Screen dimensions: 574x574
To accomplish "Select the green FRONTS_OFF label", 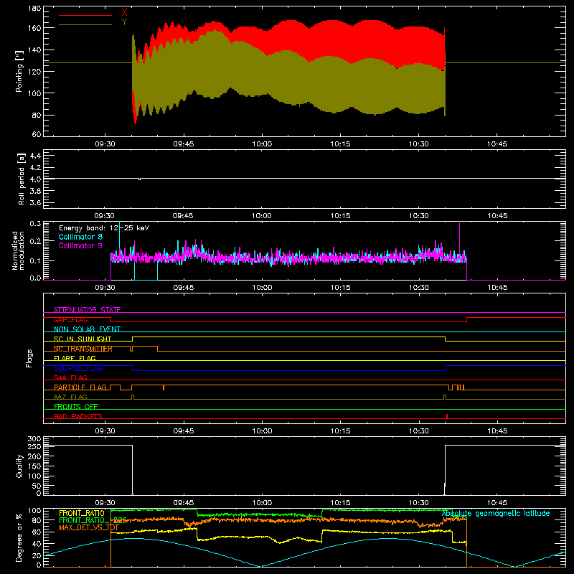I will (76, 407).
